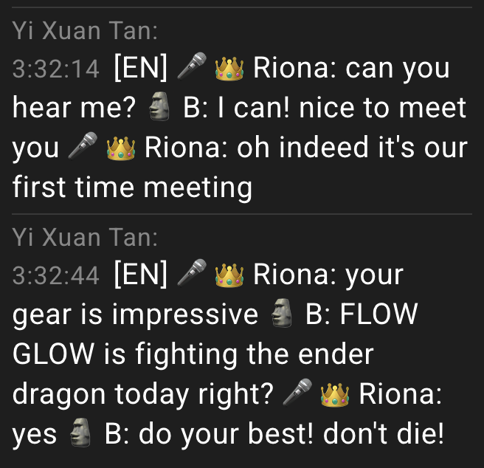
Task: Click the [EN] tag after 3:32:14
Action: pyautogui.click(x=141, y=67)
